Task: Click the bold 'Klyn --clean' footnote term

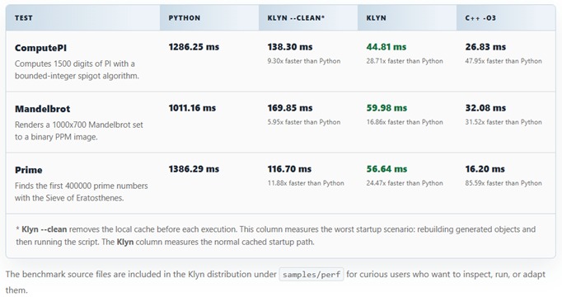Action: tap(44, 229)
